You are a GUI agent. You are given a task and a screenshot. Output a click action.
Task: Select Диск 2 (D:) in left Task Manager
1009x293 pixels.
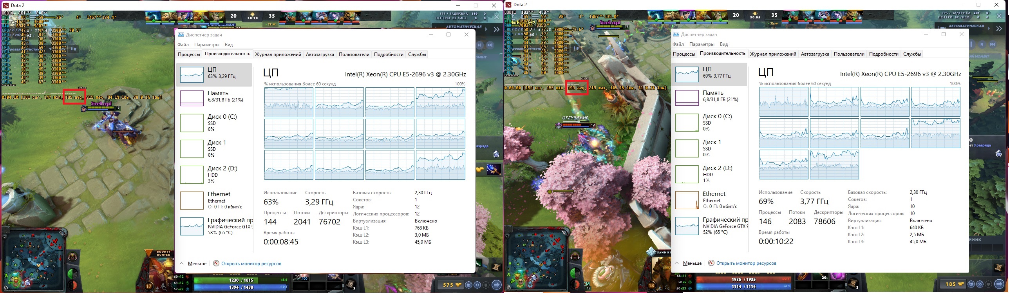(x=214, y=174)
